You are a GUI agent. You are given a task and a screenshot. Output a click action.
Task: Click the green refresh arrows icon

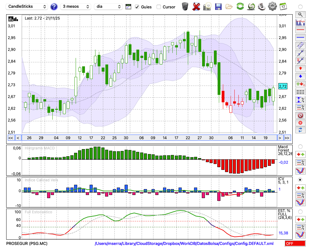click(240, 7)
